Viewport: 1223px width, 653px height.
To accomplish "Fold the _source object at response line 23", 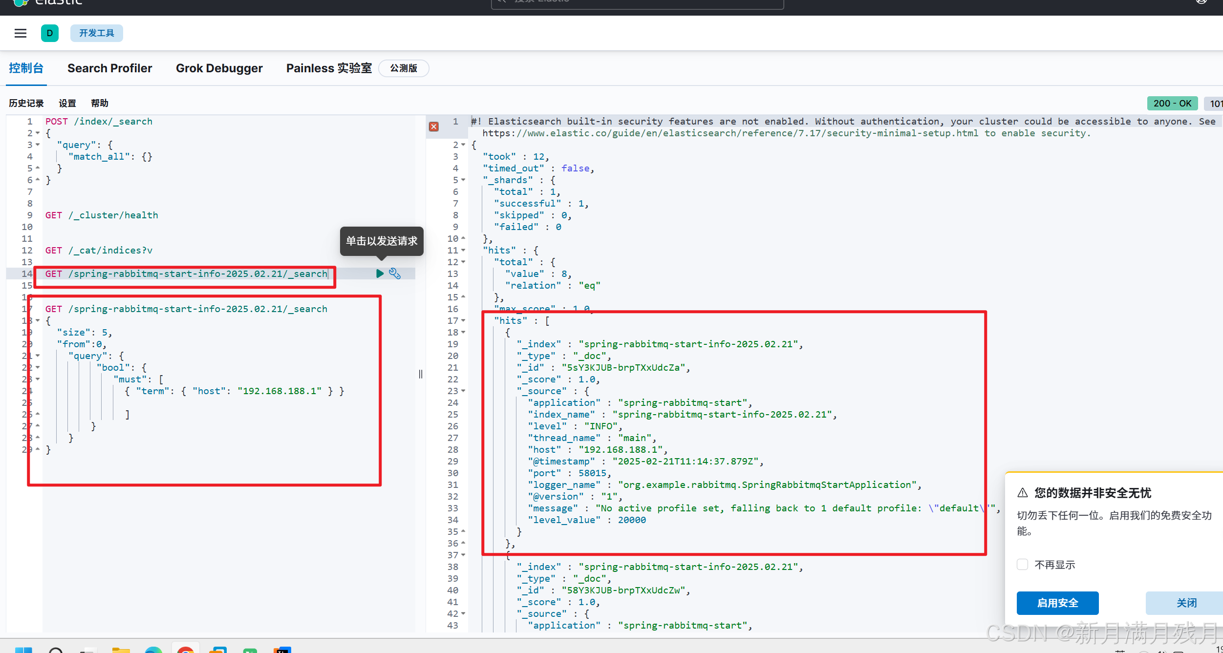I will [463, 391].
